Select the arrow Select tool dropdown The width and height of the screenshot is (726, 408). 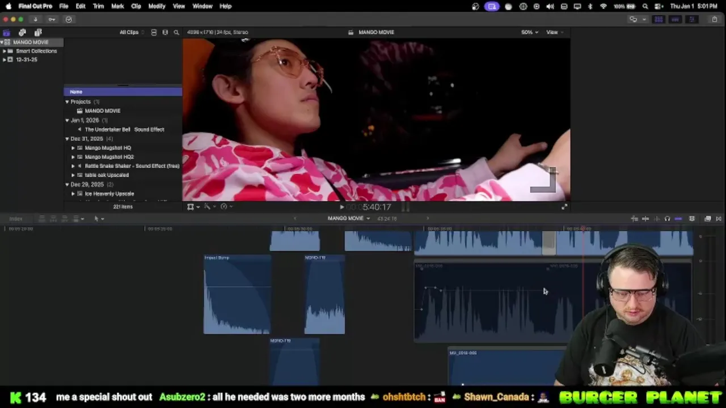tap(99, 219)
